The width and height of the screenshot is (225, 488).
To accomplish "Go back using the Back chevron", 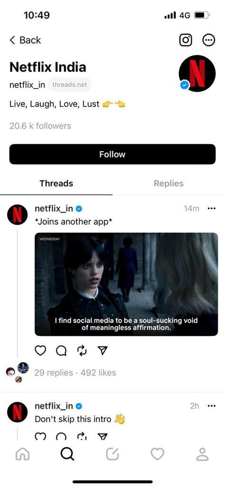I will (25, 40).
